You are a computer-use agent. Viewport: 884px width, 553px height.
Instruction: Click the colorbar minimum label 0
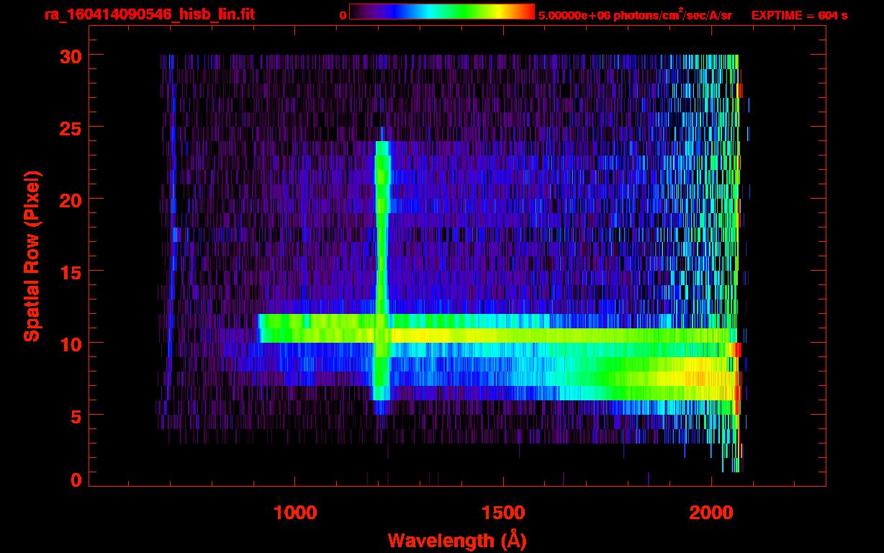coord(342,15)
